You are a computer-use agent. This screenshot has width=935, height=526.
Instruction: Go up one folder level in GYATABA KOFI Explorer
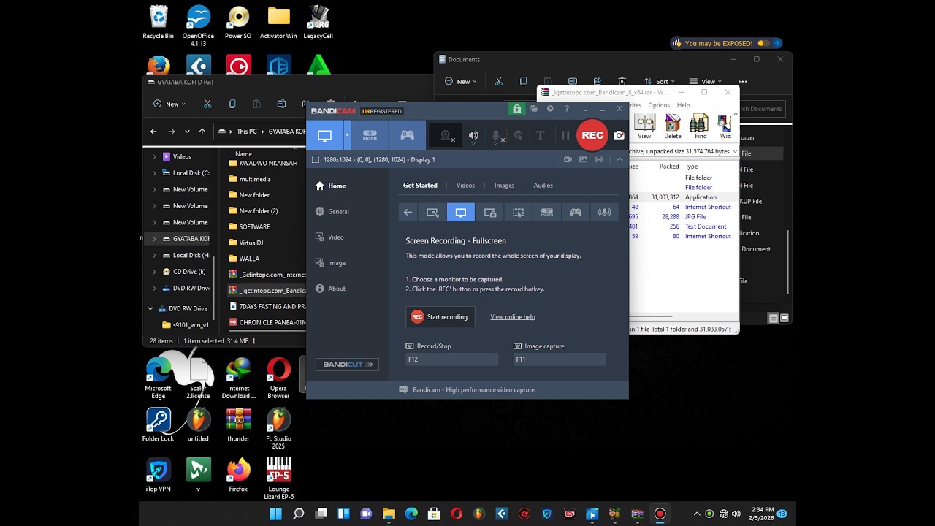click(x=202, y=131)
